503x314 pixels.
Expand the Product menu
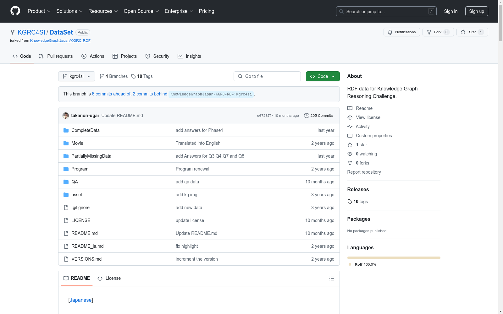pyautogui.click(x=39, y=11)
